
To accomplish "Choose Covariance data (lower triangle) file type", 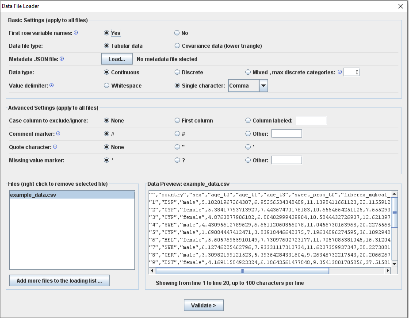I will coord(177,46).
